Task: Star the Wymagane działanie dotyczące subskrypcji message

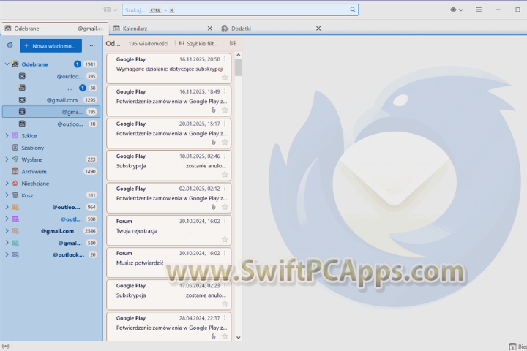Action: (225, 78)
